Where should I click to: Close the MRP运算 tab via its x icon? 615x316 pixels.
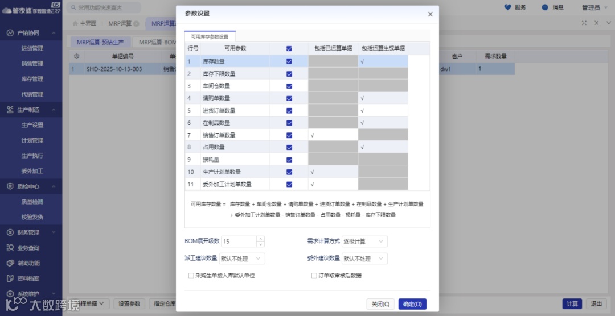tap(136, 23)
